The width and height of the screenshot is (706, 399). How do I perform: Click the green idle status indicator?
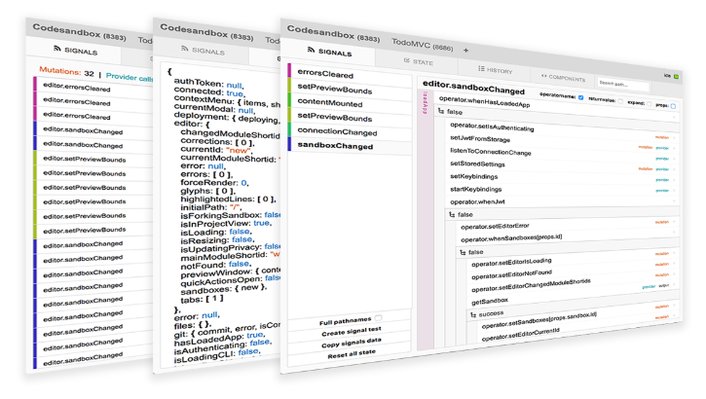676,77
